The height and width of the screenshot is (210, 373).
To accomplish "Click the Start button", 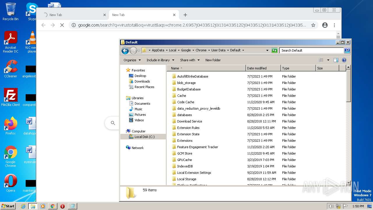I will coord(8,206).
